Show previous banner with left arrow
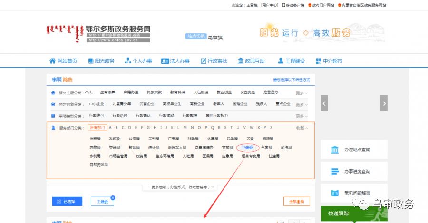 [x=324, y=103]
